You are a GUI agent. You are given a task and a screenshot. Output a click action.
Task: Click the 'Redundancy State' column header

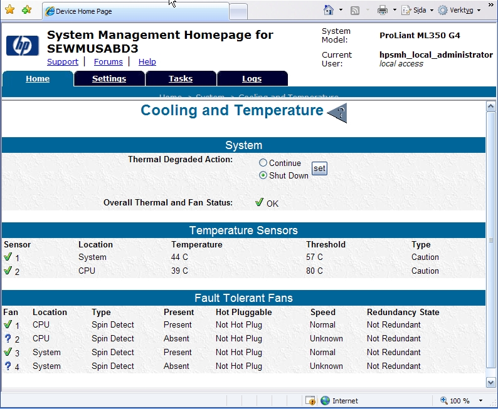tap(403, 312)
